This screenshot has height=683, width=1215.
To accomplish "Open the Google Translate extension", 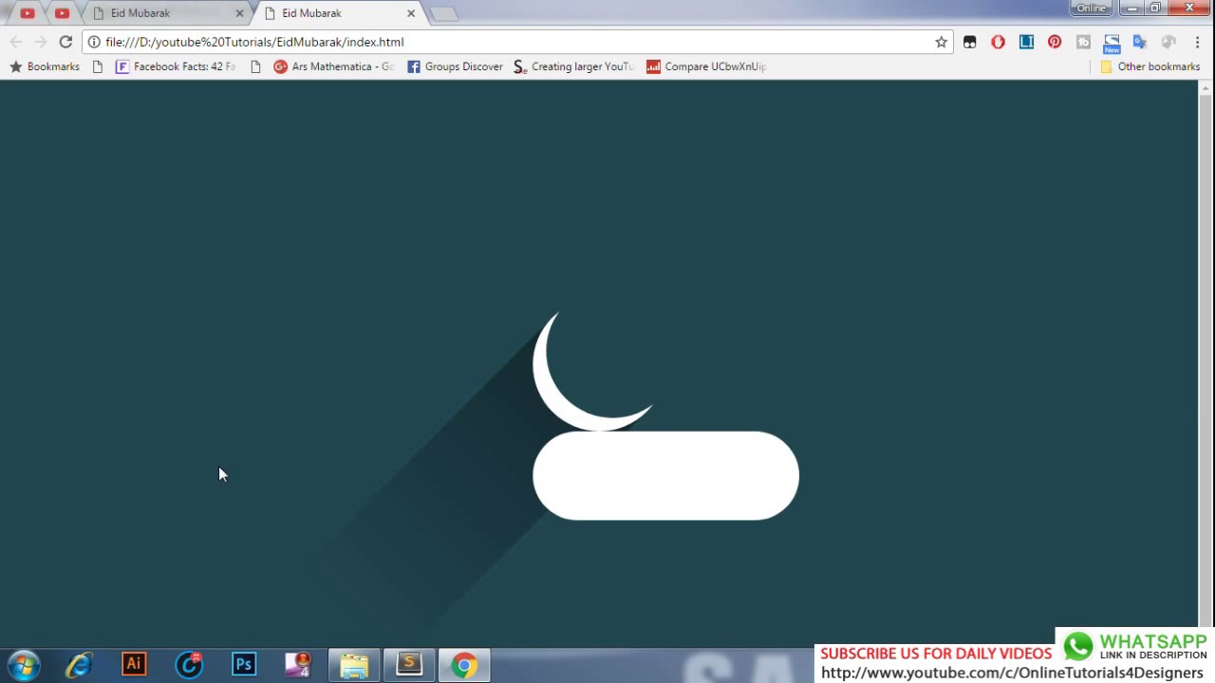I will click(x=1140, y=42).
